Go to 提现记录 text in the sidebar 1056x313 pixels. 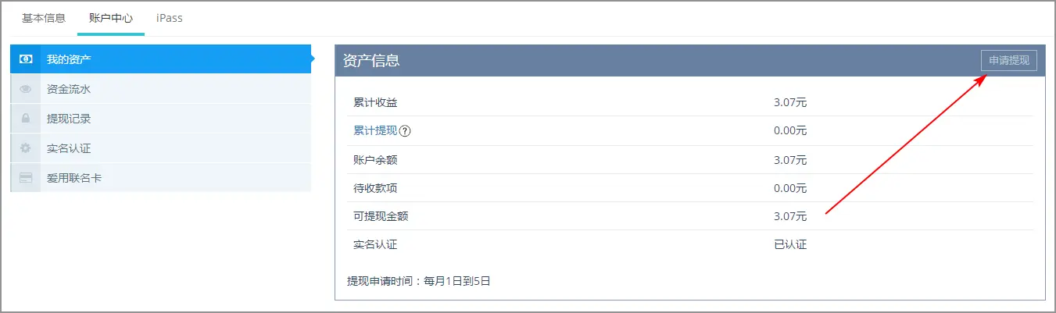pos(69,119)
